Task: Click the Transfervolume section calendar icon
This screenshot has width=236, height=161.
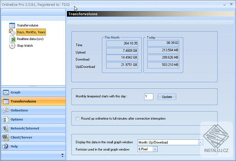Action: pyautogui.click(x=6, y=101)
